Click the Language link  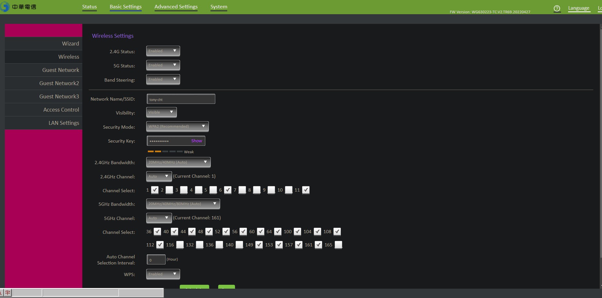(578, 8)
